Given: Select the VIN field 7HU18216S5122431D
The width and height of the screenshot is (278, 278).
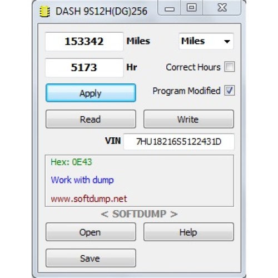Looking at the screenshot, I should pos(179,142).
